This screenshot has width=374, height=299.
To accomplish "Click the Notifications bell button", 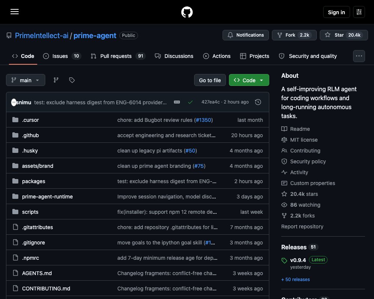I will (245, 35).
